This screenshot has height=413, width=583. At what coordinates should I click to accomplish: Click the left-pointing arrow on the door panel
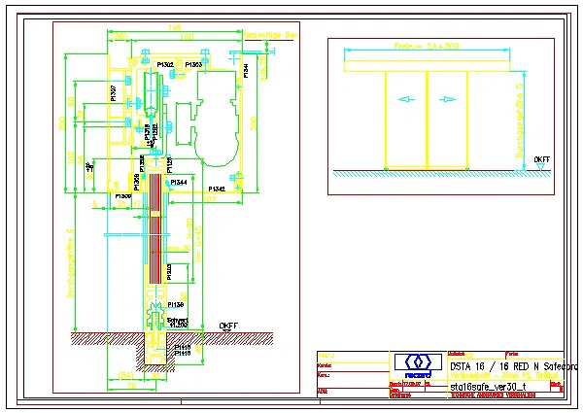click(406, 99)
